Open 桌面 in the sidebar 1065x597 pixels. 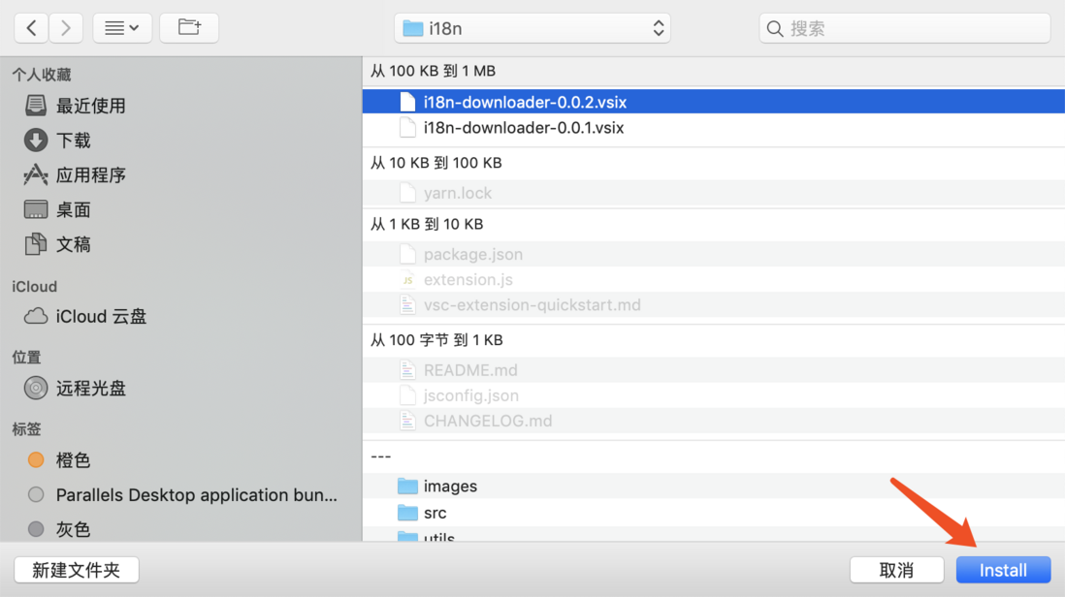pyautogui.click(x=74, y=209)
